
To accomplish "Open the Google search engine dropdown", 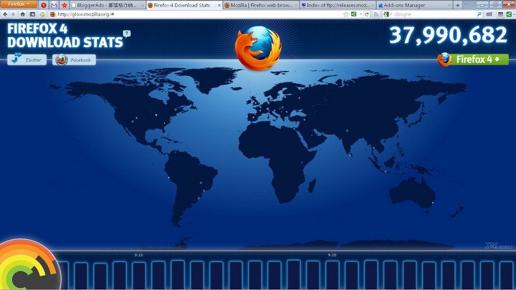I will coord(387,14).
